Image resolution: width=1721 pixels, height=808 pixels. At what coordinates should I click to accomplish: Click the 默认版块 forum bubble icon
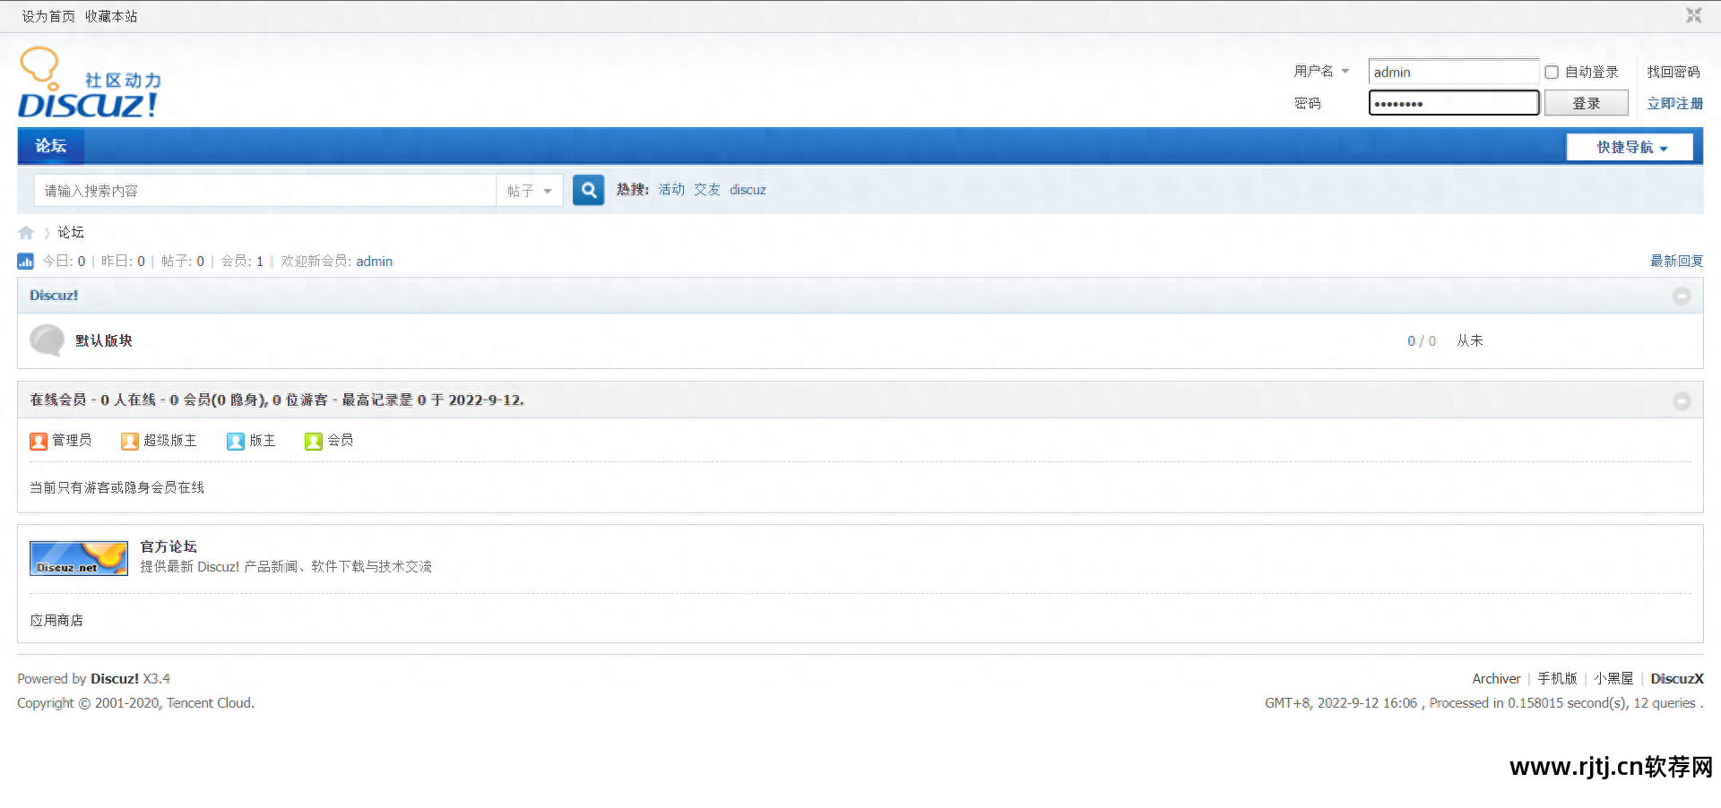[x=47, y=340]
